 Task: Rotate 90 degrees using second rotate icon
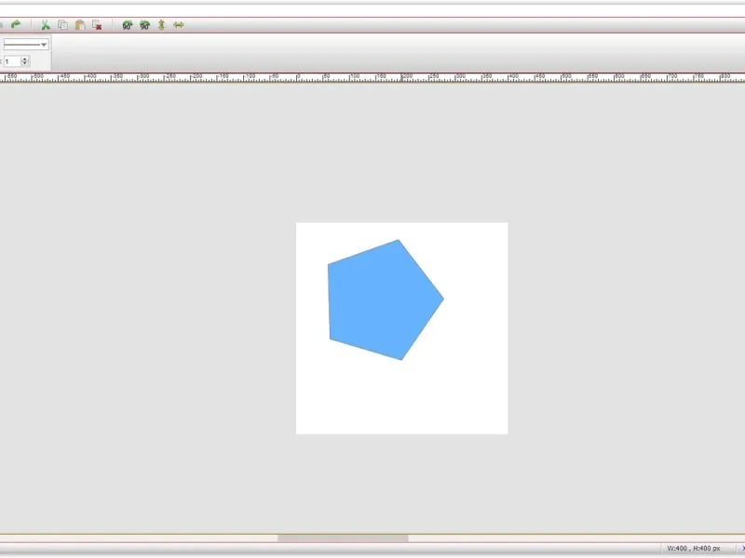pos(144,25)
